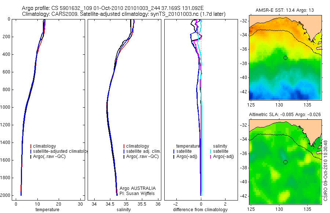330x213 pixels.
Task: Click the -2 tick on difference axis
Action: click(176, 204)
